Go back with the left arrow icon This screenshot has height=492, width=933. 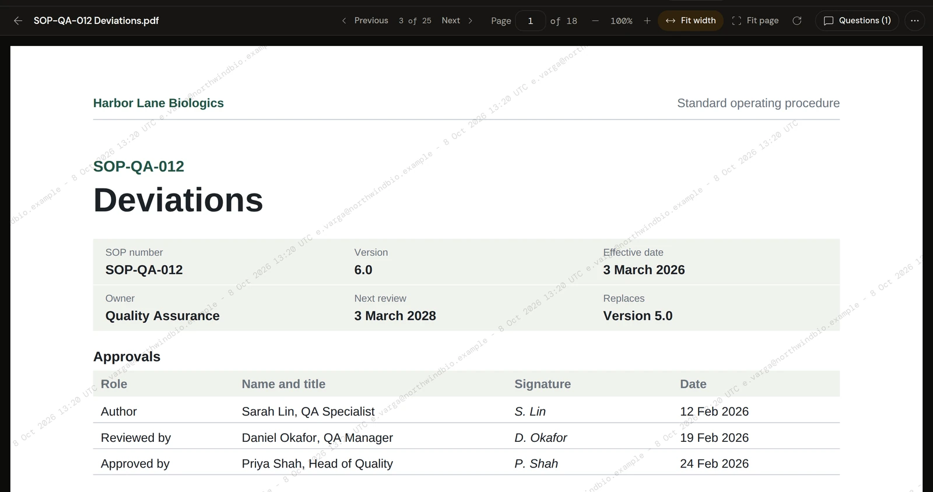[18, 21]
